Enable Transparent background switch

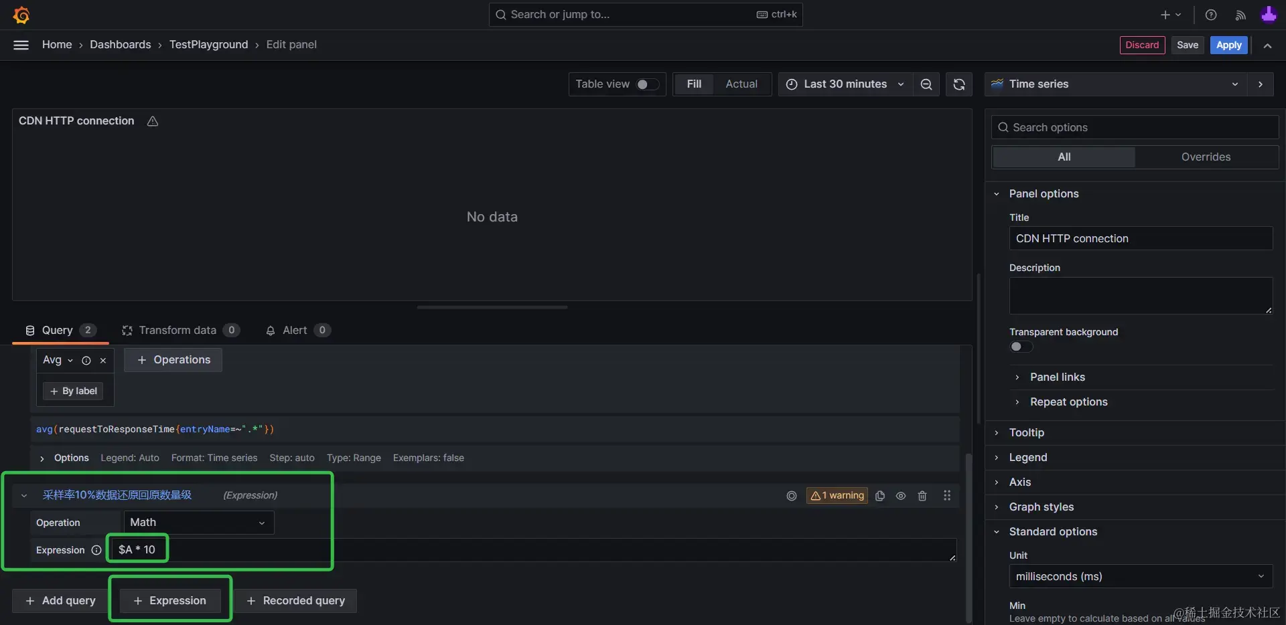coord(1021,347)
